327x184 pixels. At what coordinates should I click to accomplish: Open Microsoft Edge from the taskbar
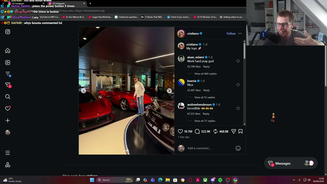click(160, 180)
